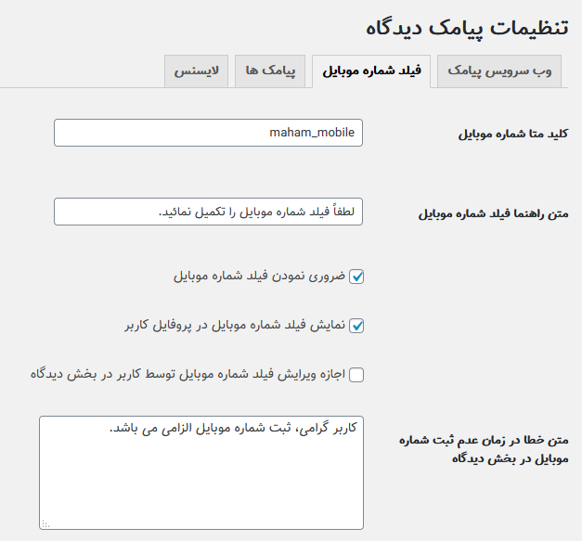Viewport: 582px width, 541px height.
Task: Click the متن خطا در زمان عدم ثبت label
Action: [x=484, y=449]
